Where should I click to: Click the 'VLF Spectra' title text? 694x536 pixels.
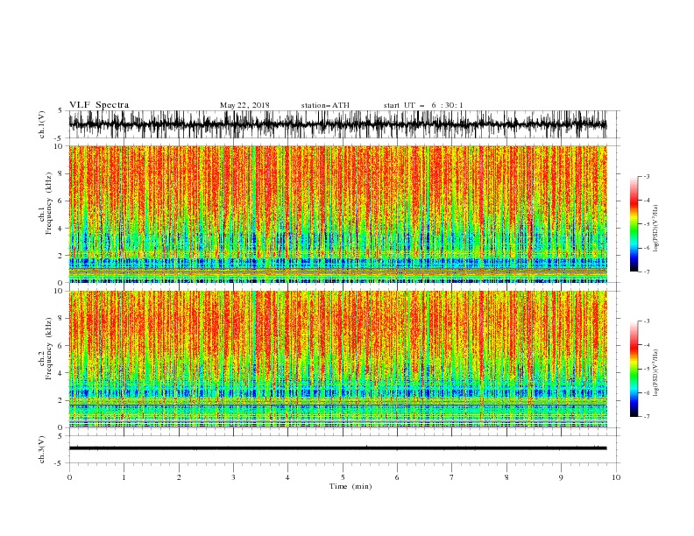coord(99,105)
